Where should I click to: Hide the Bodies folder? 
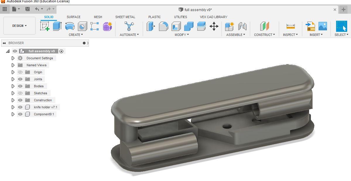20,86
